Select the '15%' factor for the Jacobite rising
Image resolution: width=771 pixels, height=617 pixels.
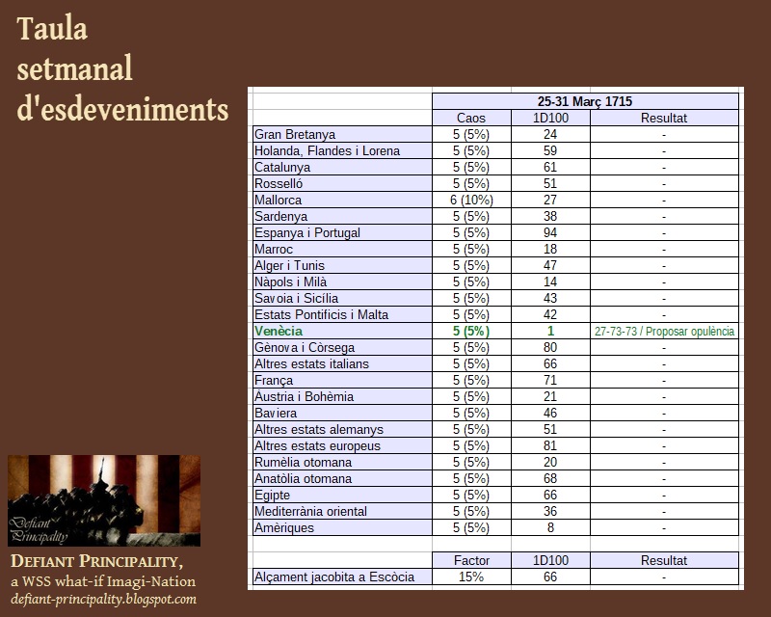[x=471, y=577]
